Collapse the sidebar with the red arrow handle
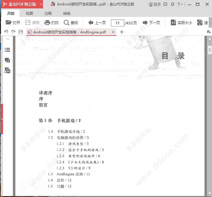 [x=2, y=119]
